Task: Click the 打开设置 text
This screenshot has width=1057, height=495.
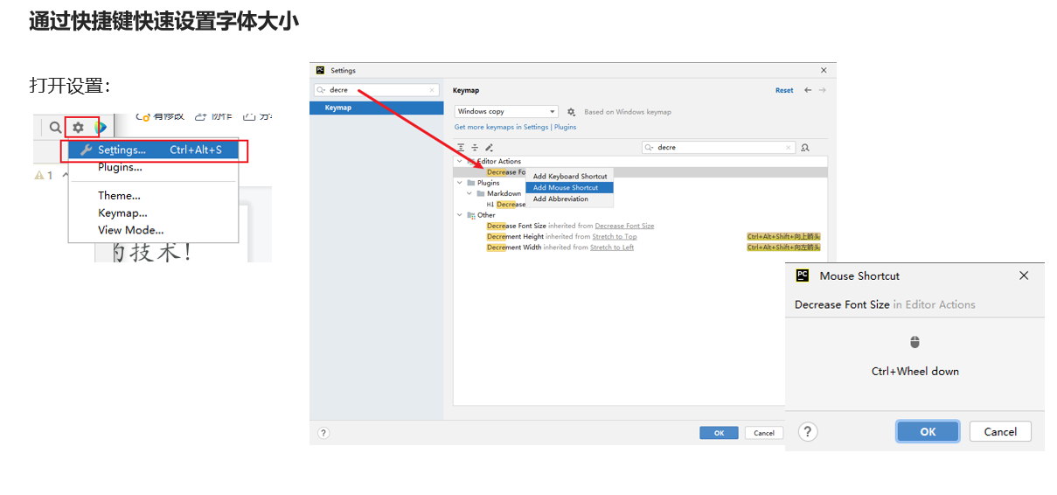Action: coord(69,86)
